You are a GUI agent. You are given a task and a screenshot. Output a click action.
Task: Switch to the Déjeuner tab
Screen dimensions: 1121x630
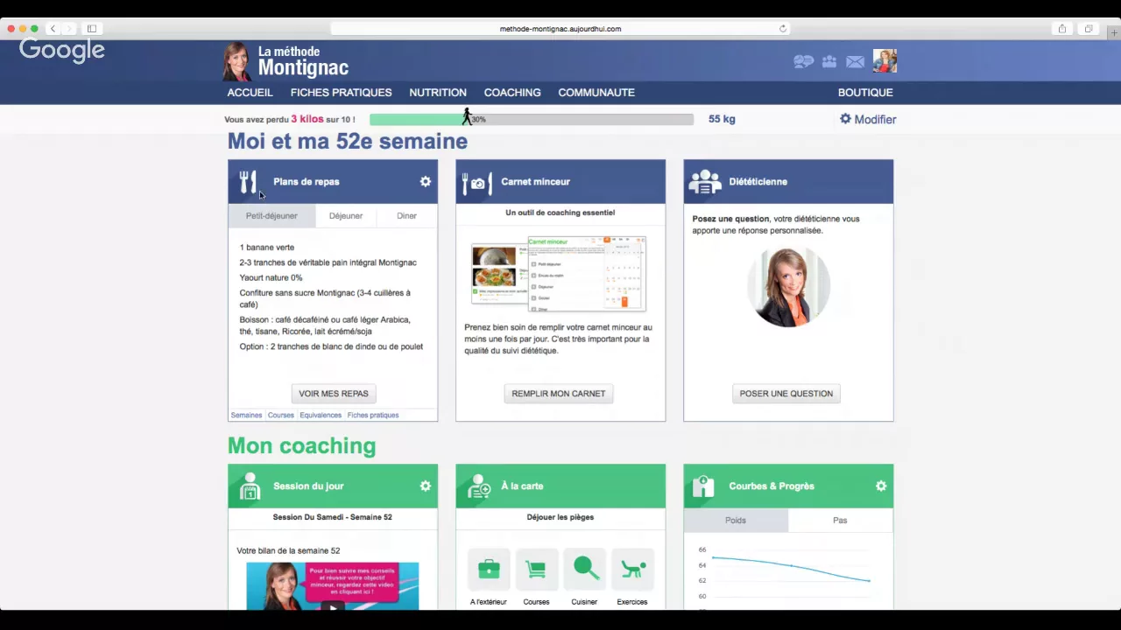pyautogui.click(x=346, y=215)
